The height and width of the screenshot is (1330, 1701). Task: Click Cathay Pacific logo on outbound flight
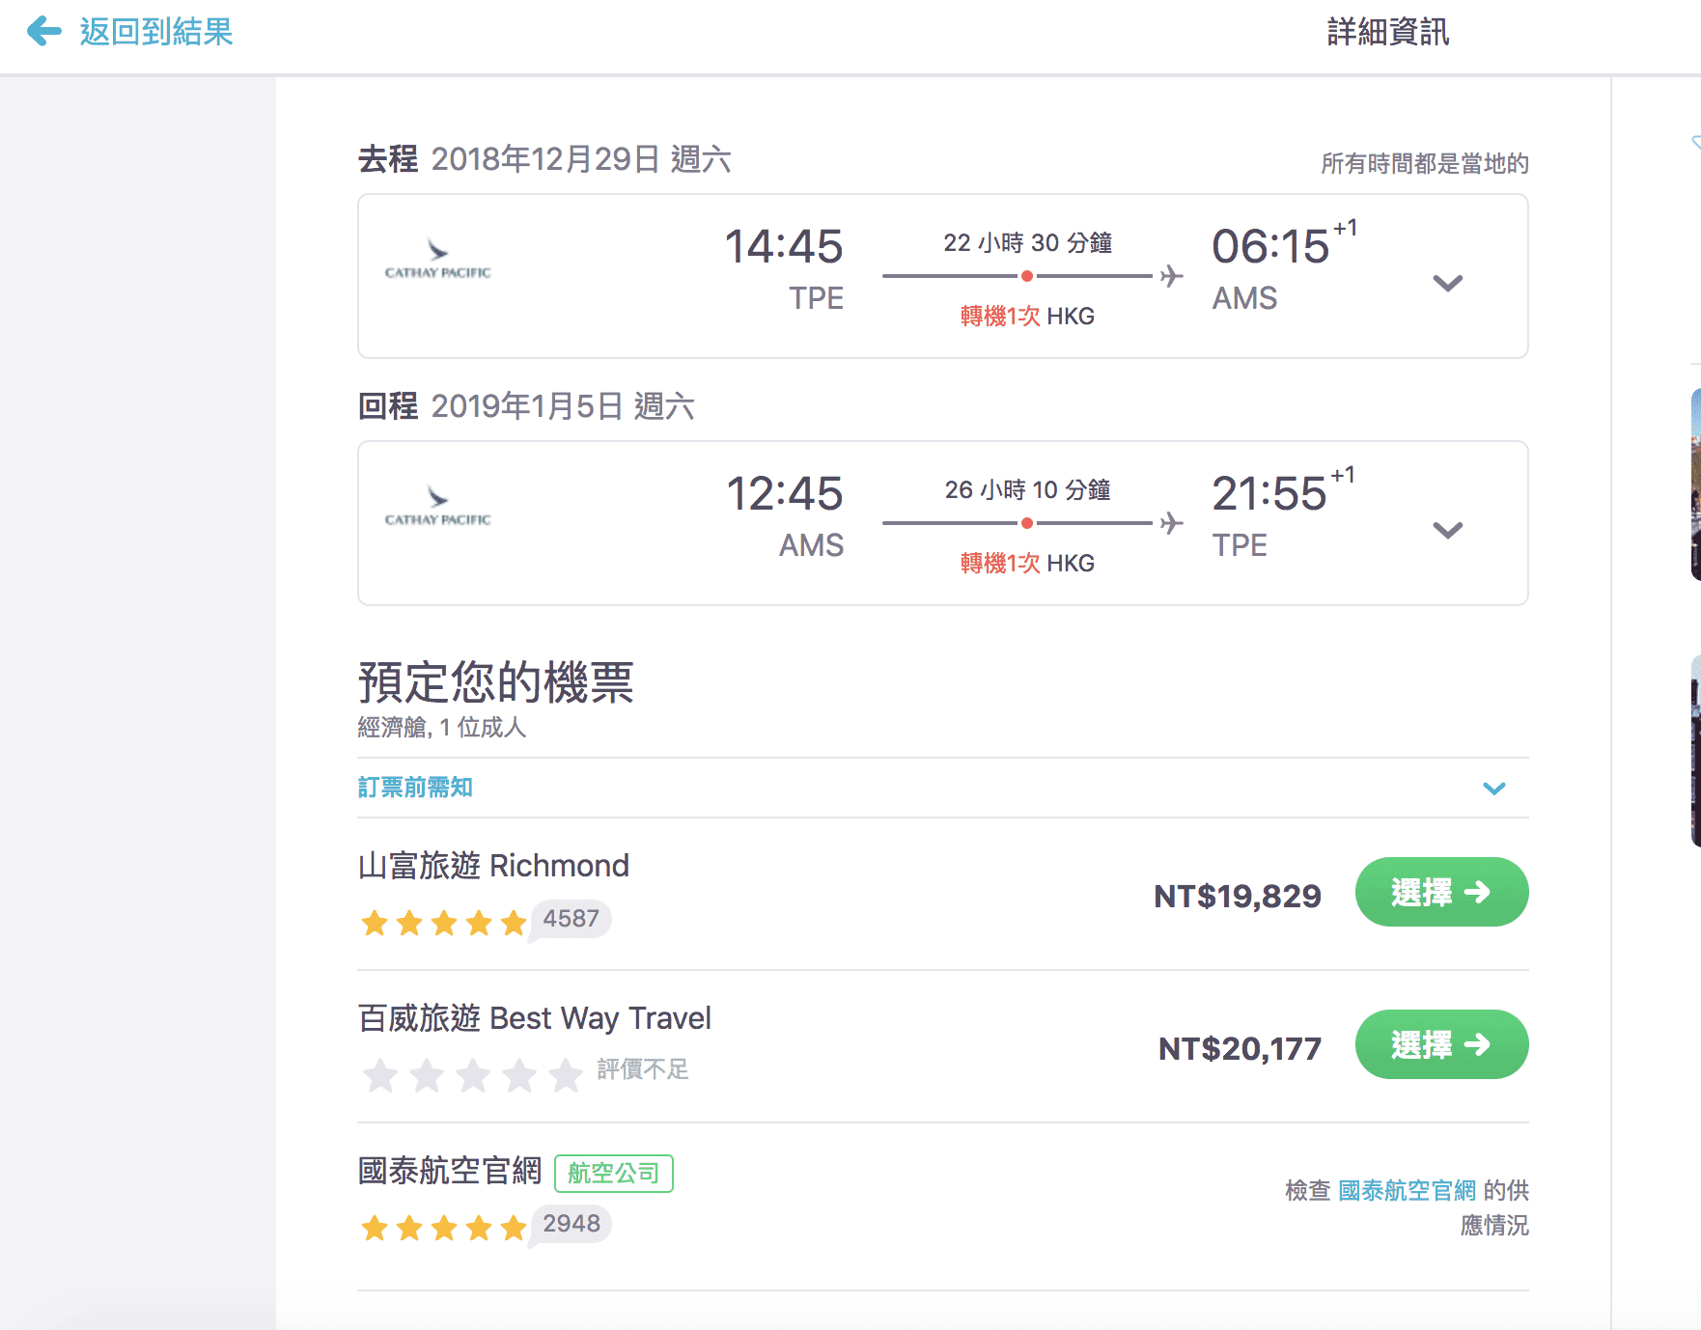438,260
